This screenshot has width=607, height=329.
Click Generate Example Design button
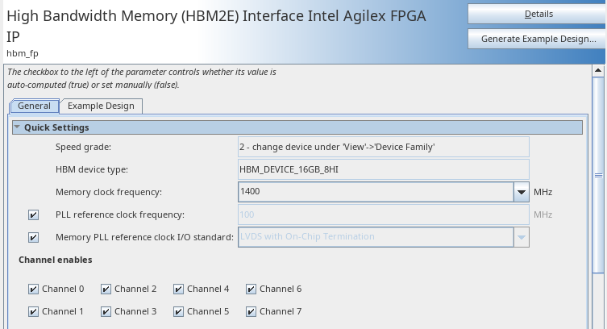pos(538,39)
